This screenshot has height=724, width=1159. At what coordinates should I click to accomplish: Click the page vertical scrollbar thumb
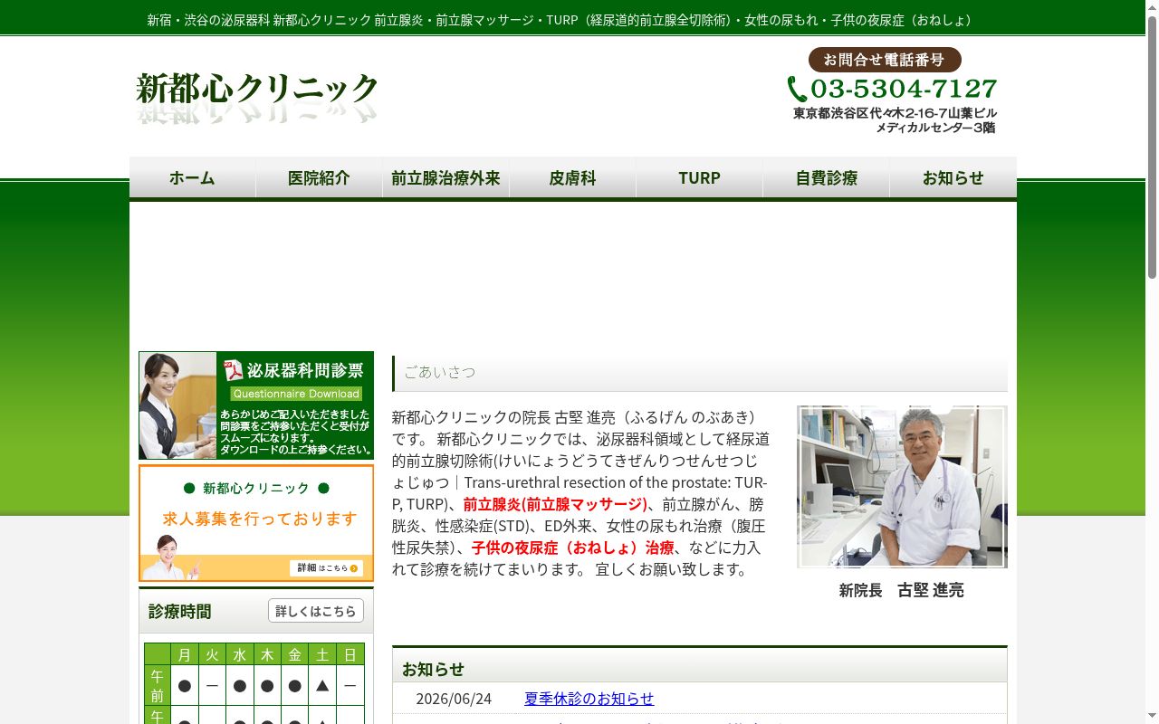(1152, 147)
